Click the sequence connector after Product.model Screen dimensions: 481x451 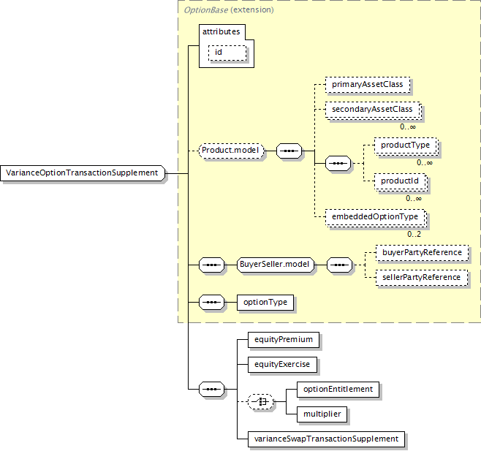pos(290,151)
